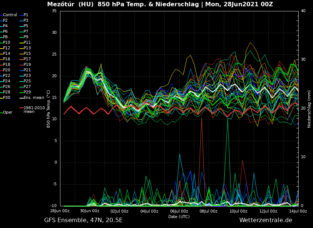Click the Control legend entry
Image resolution: width=313 pixels, height=228 pixels.
(x=10, y=15)
